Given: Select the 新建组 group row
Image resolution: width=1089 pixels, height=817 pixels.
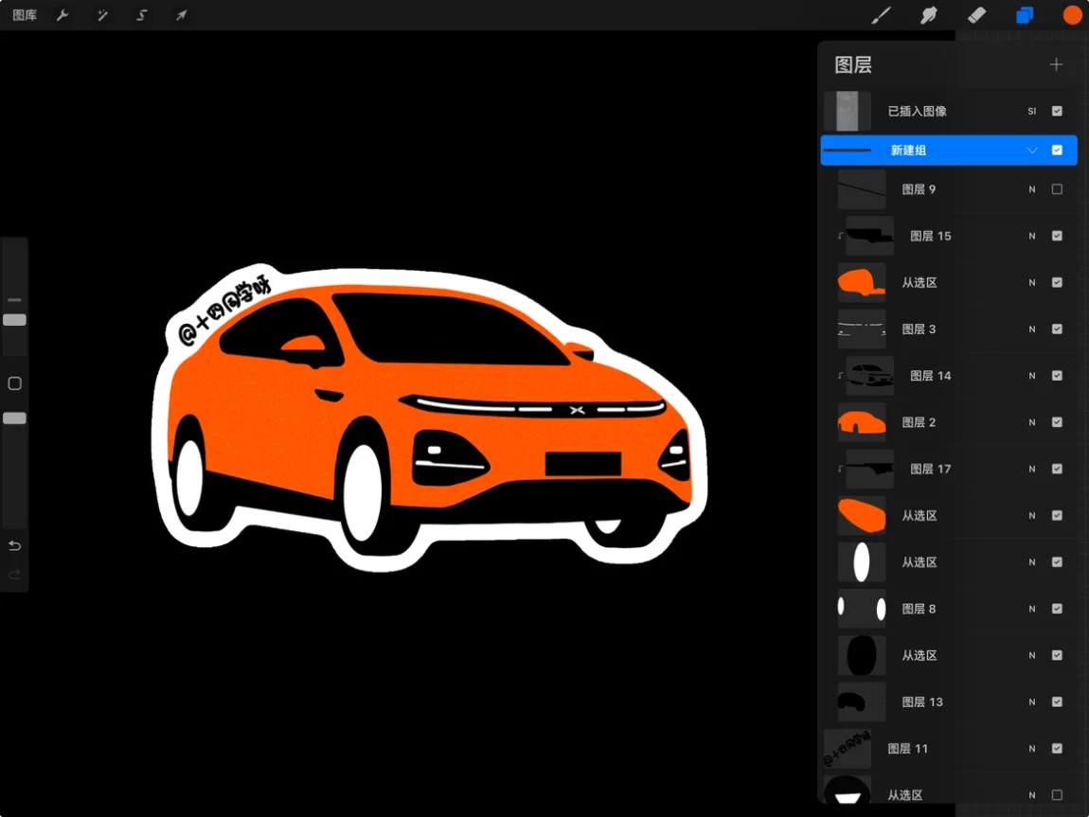Looking at the screenshot, I should pos(949,150).
